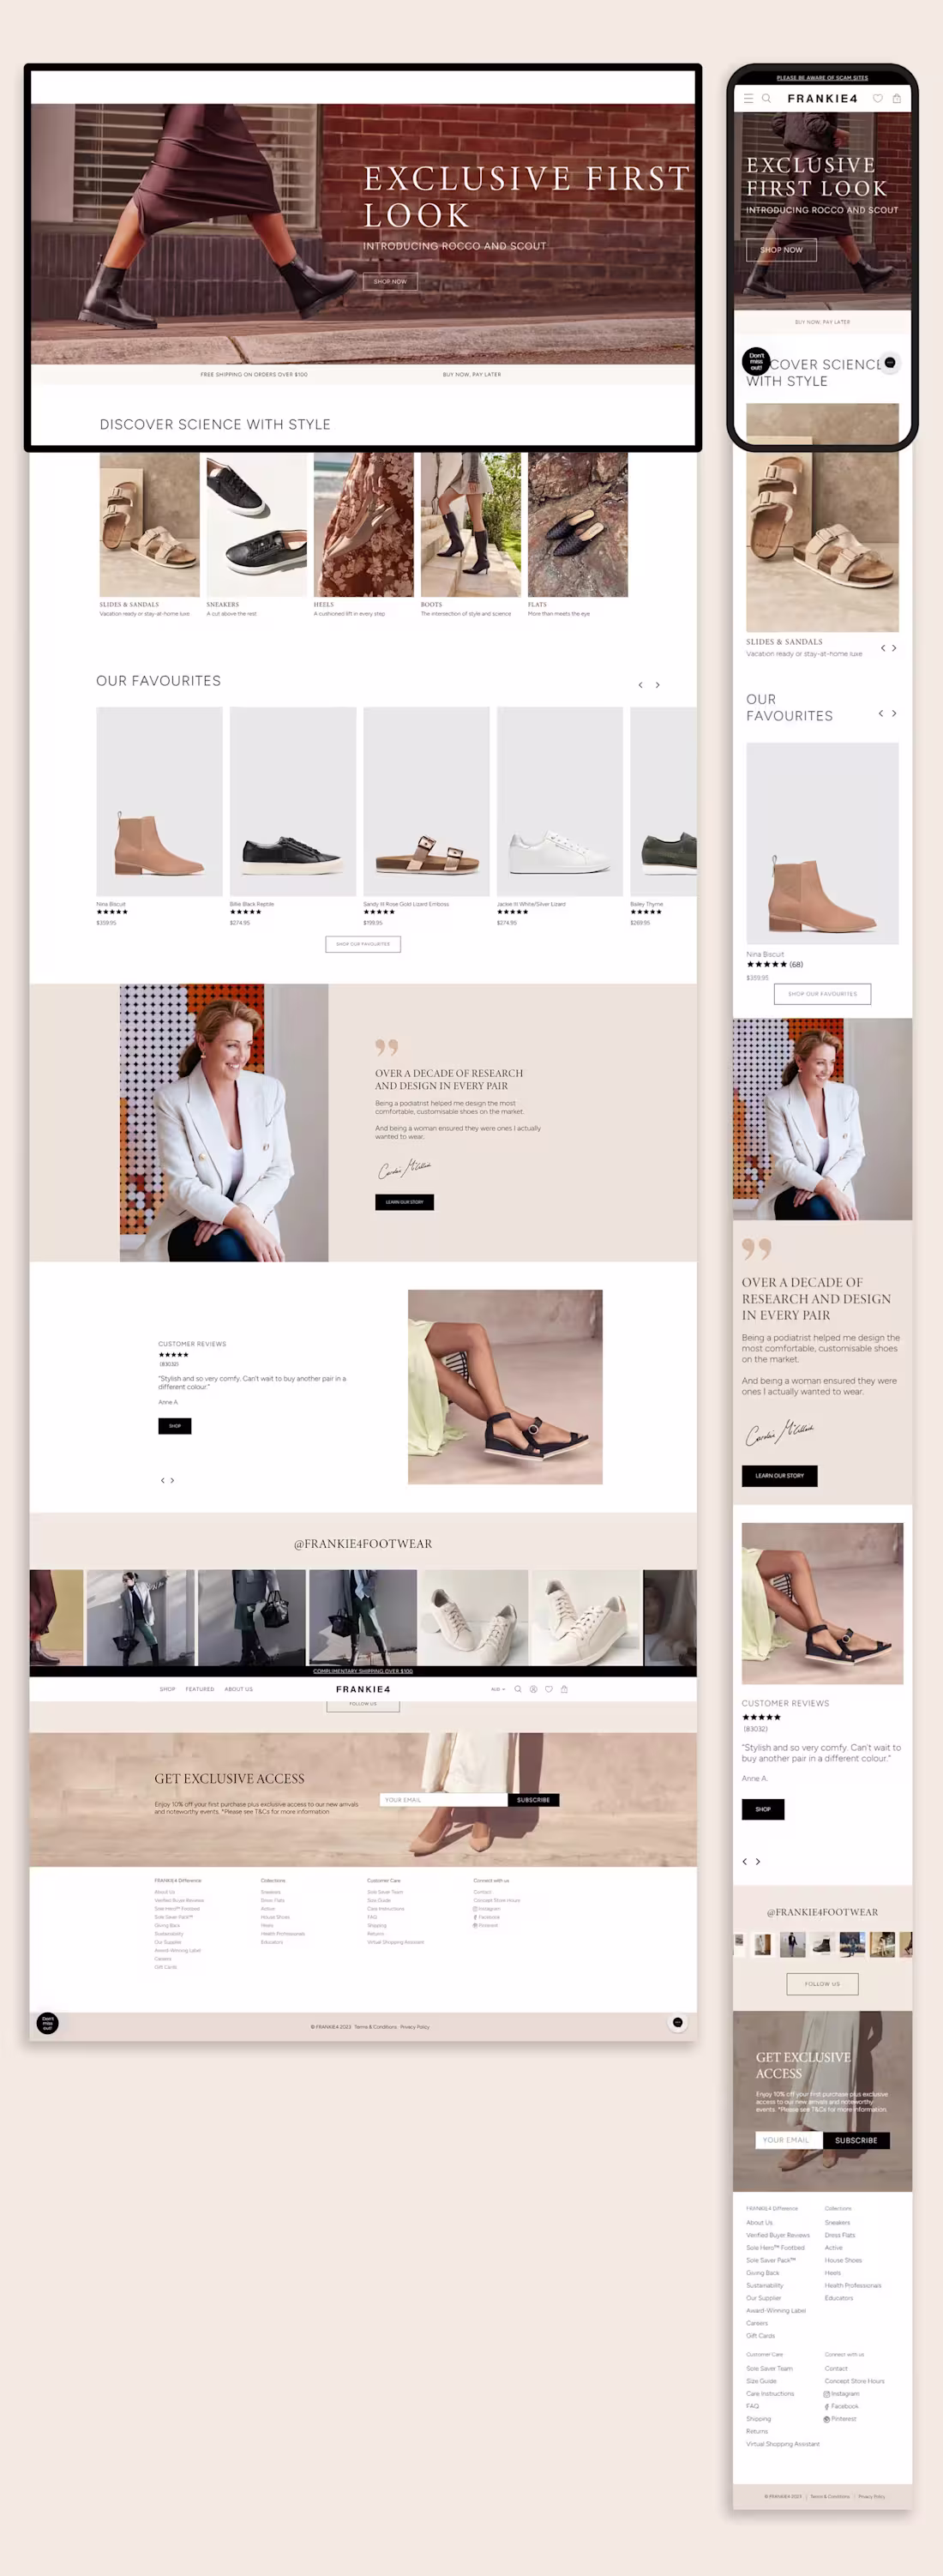This screenshot has width=943, height=2576.
Task: Open Jackie III White/Silver sneaker product
Action: click(x=560, y=801)
